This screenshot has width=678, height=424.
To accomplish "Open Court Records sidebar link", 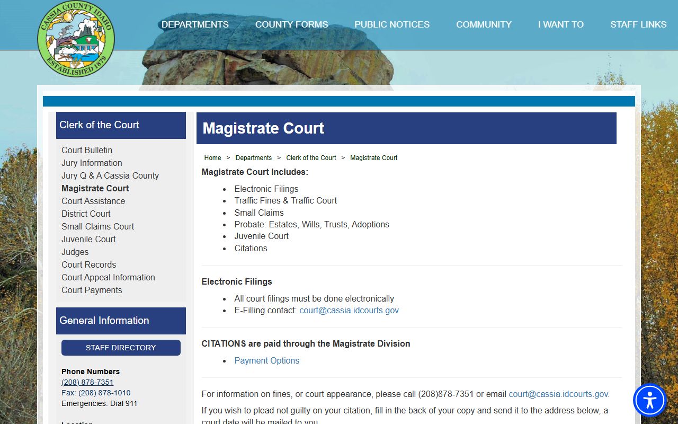I will pos(88,264).
